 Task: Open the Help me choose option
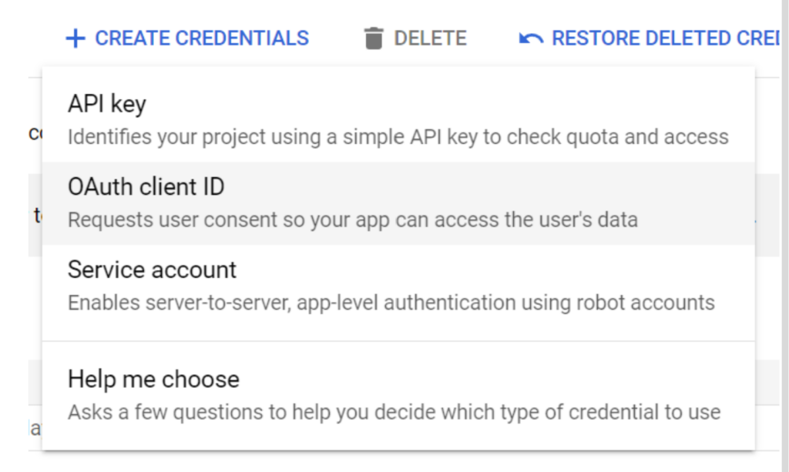click(398, 396)
